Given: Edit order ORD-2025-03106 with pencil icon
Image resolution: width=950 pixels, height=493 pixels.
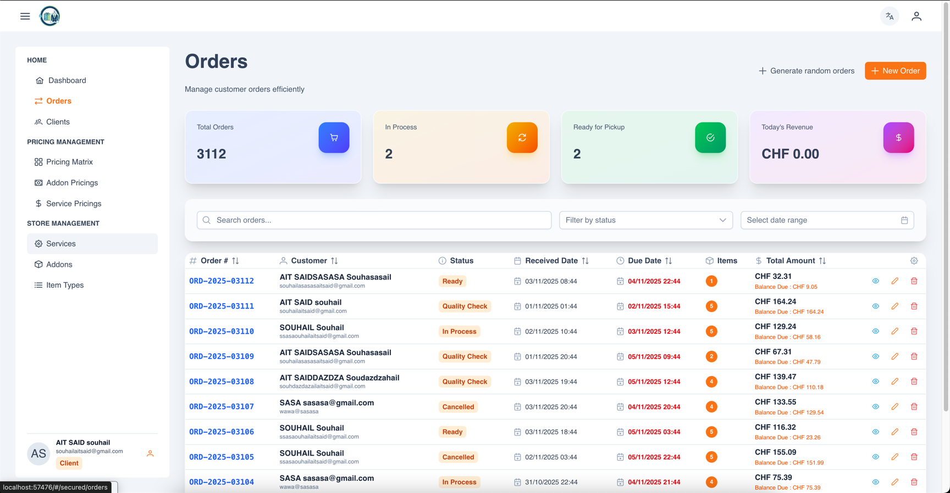Looking at the screenshot, I should [x=894, y=432].
